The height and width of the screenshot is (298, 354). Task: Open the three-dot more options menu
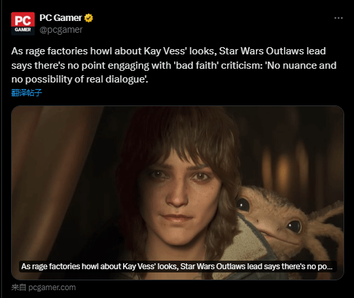point(338,18)
